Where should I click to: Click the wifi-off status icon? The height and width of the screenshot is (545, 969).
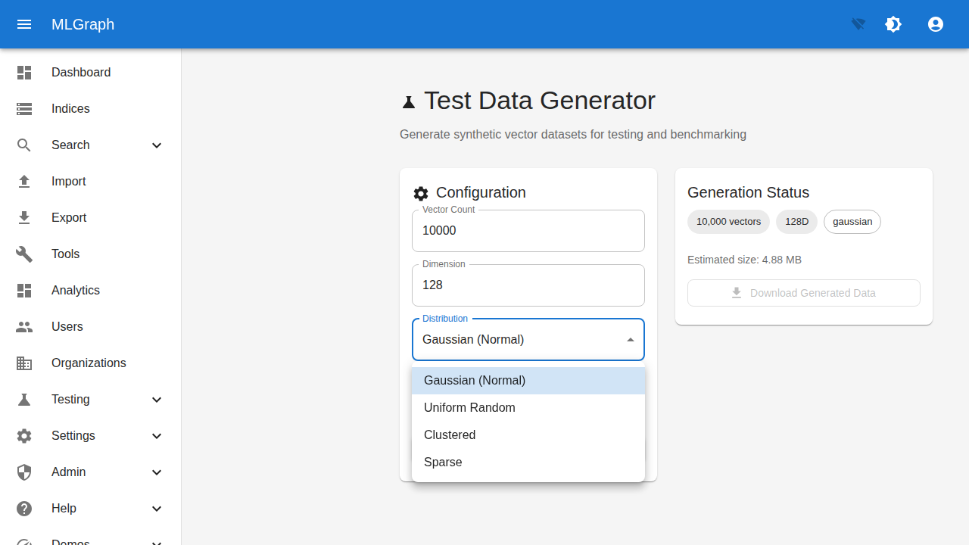click(857, 24)
